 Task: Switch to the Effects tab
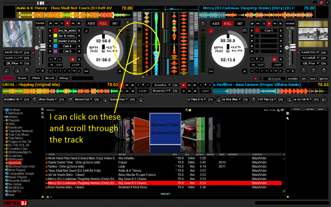[x=36, y=78]
